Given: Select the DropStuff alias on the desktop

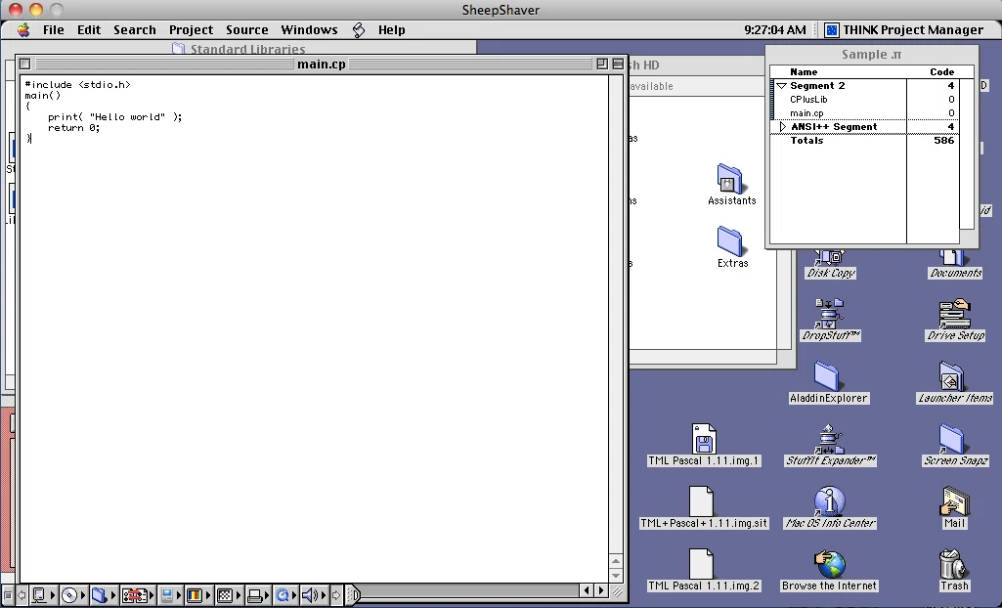Looking at the screenshot, I should pos(830,320).
